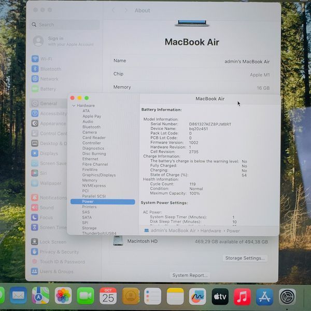Select Camera in hardware list
Image resolution: width=311 pixels, height=311 pixels.
[x=90, y=132]
